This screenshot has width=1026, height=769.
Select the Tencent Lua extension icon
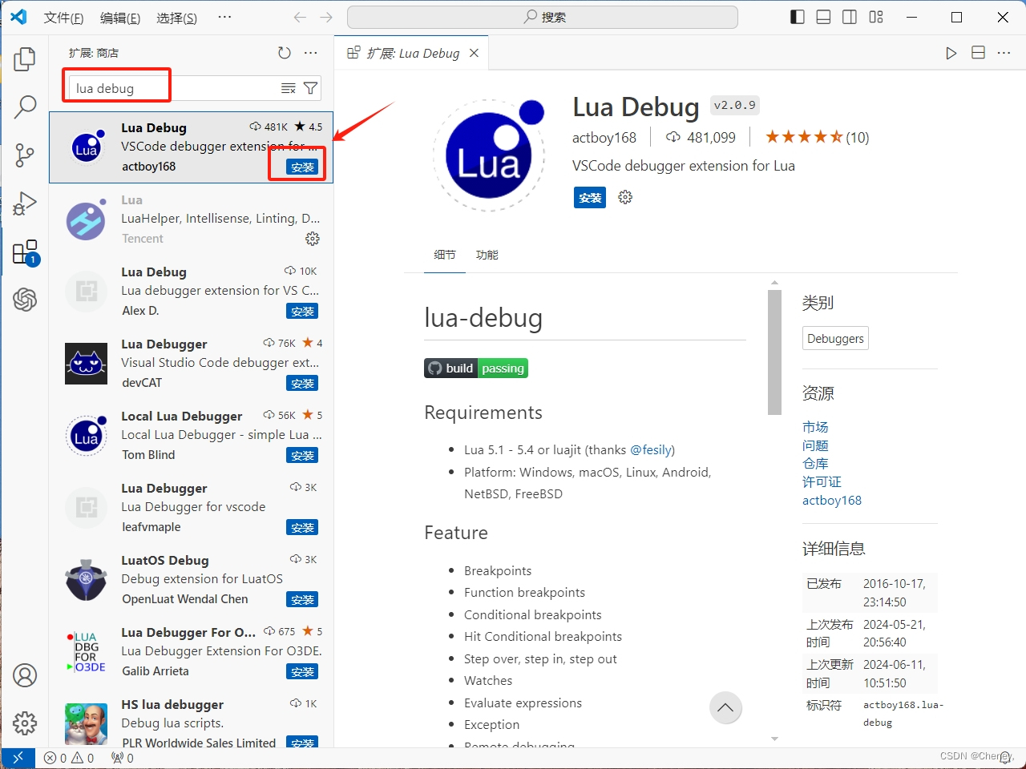pyautogui.click(x=87, y=219)
